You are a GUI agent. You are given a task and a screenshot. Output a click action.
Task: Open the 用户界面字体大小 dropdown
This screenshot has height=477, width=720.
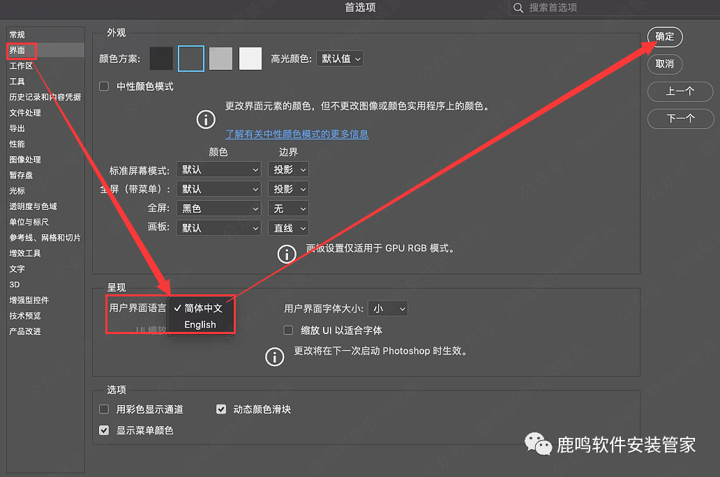click(388, 308)
